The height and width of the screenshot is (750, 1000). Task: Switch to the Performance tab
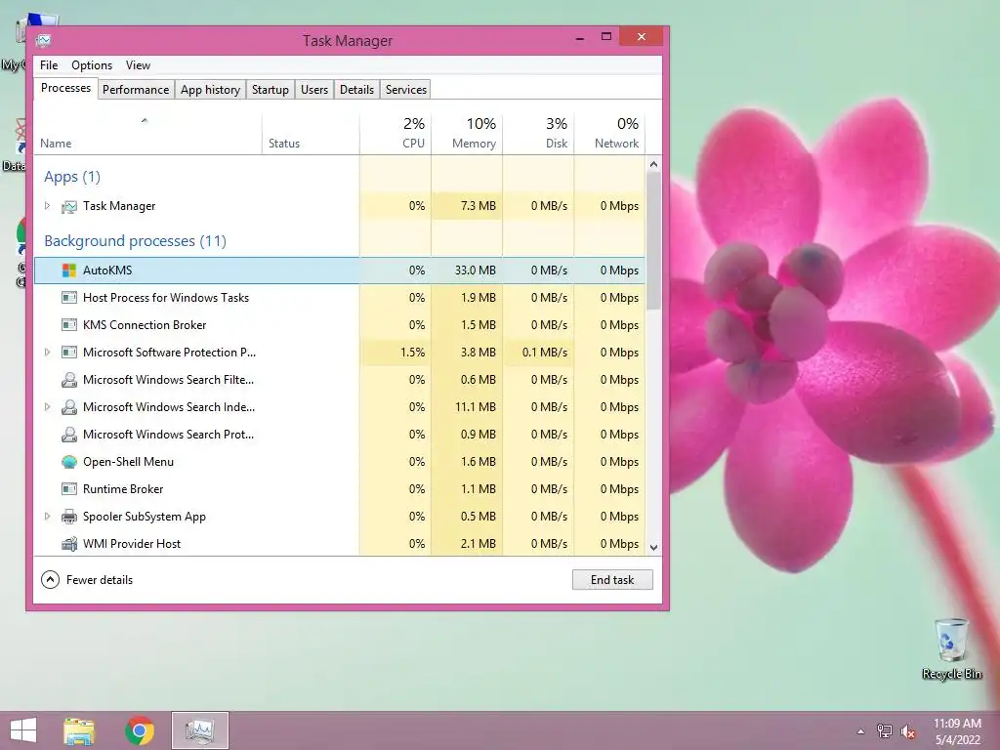point(136,90)
